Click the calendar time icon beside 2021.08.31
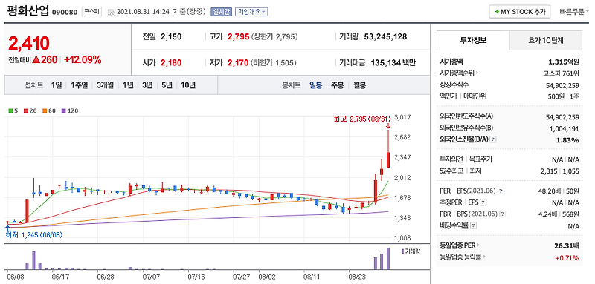595x284 pixels. 111,12
